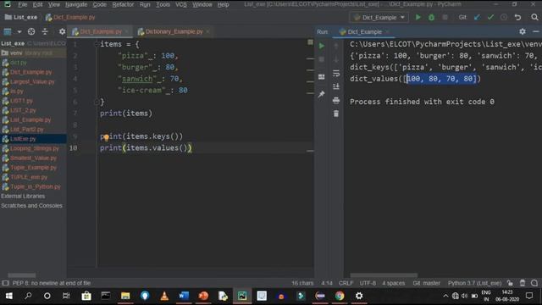This screenshot has height=305, width=542.
Task: Click the 4 spaces indent setting
Action: (393, 283)
